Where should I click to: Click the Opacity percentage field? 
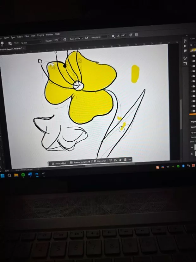(x=56, y=40)
